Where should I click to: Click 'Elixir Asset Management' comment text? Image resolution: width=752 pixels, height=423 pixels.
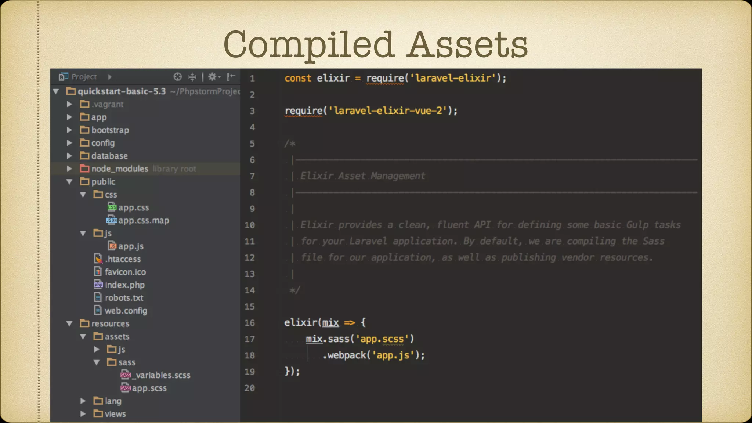tap(362, 176)
